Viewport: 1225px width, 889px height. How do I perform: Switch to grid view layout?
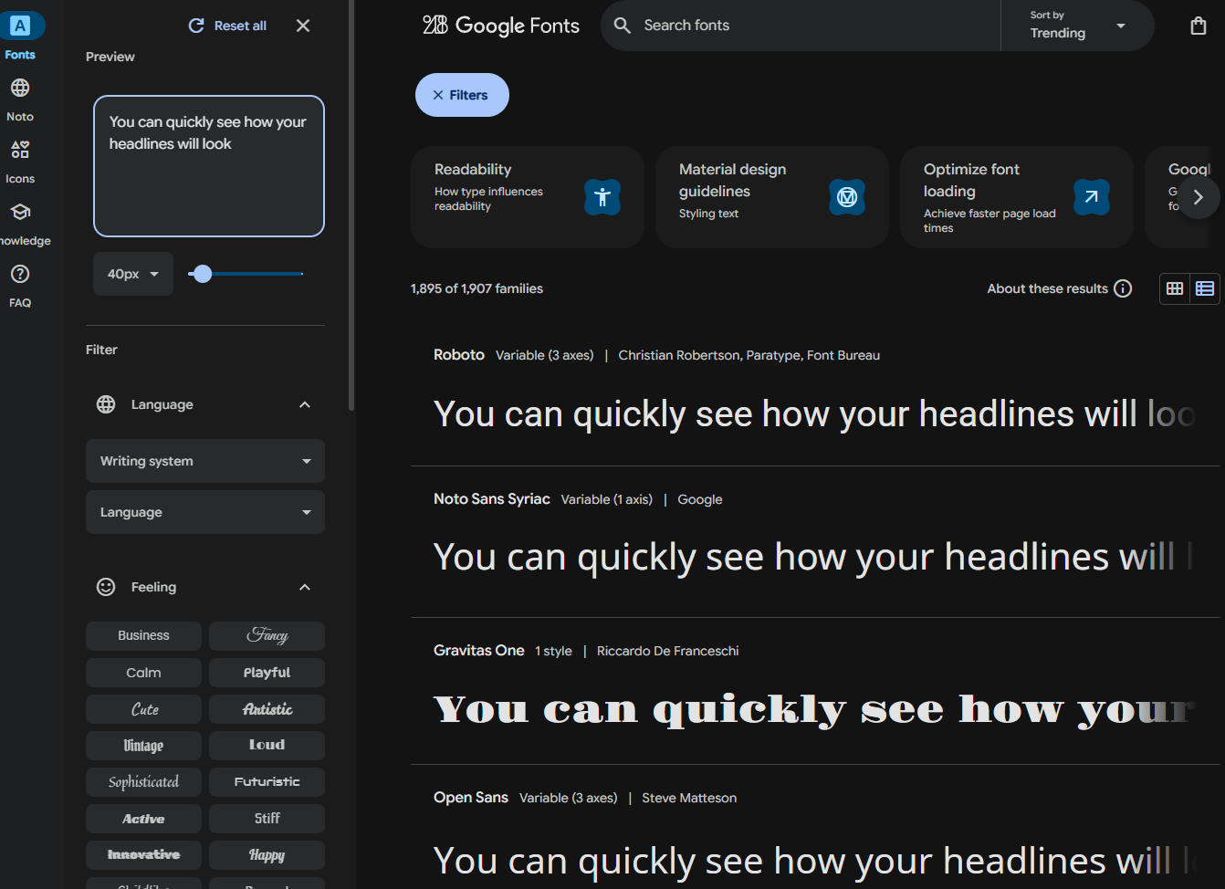pos(1175,288)
